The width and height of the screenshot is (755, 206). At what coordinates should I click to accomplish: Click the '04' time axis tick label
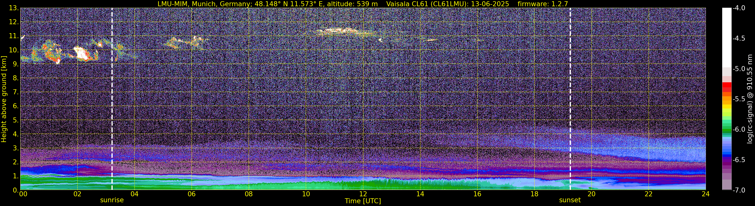134,194
